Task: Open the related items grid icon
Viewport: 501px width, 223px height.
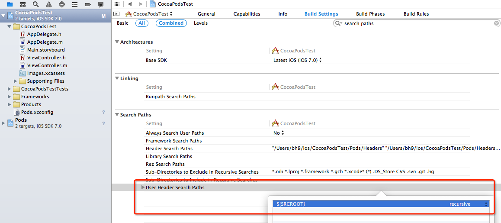Action: [117, 4]
